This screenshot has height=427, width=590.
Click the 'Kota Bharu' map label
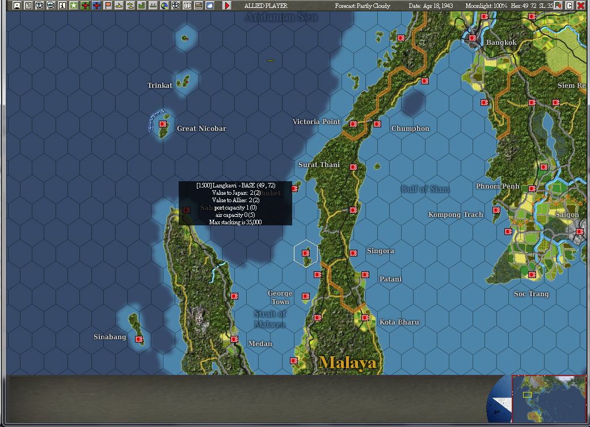[x=399, y=322]
